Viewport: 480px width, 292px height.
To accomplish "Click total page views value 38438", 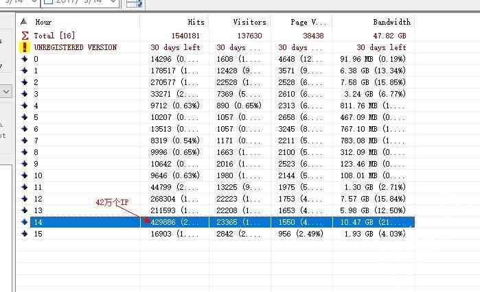I will pyautogui.click(x=313, y=36).
